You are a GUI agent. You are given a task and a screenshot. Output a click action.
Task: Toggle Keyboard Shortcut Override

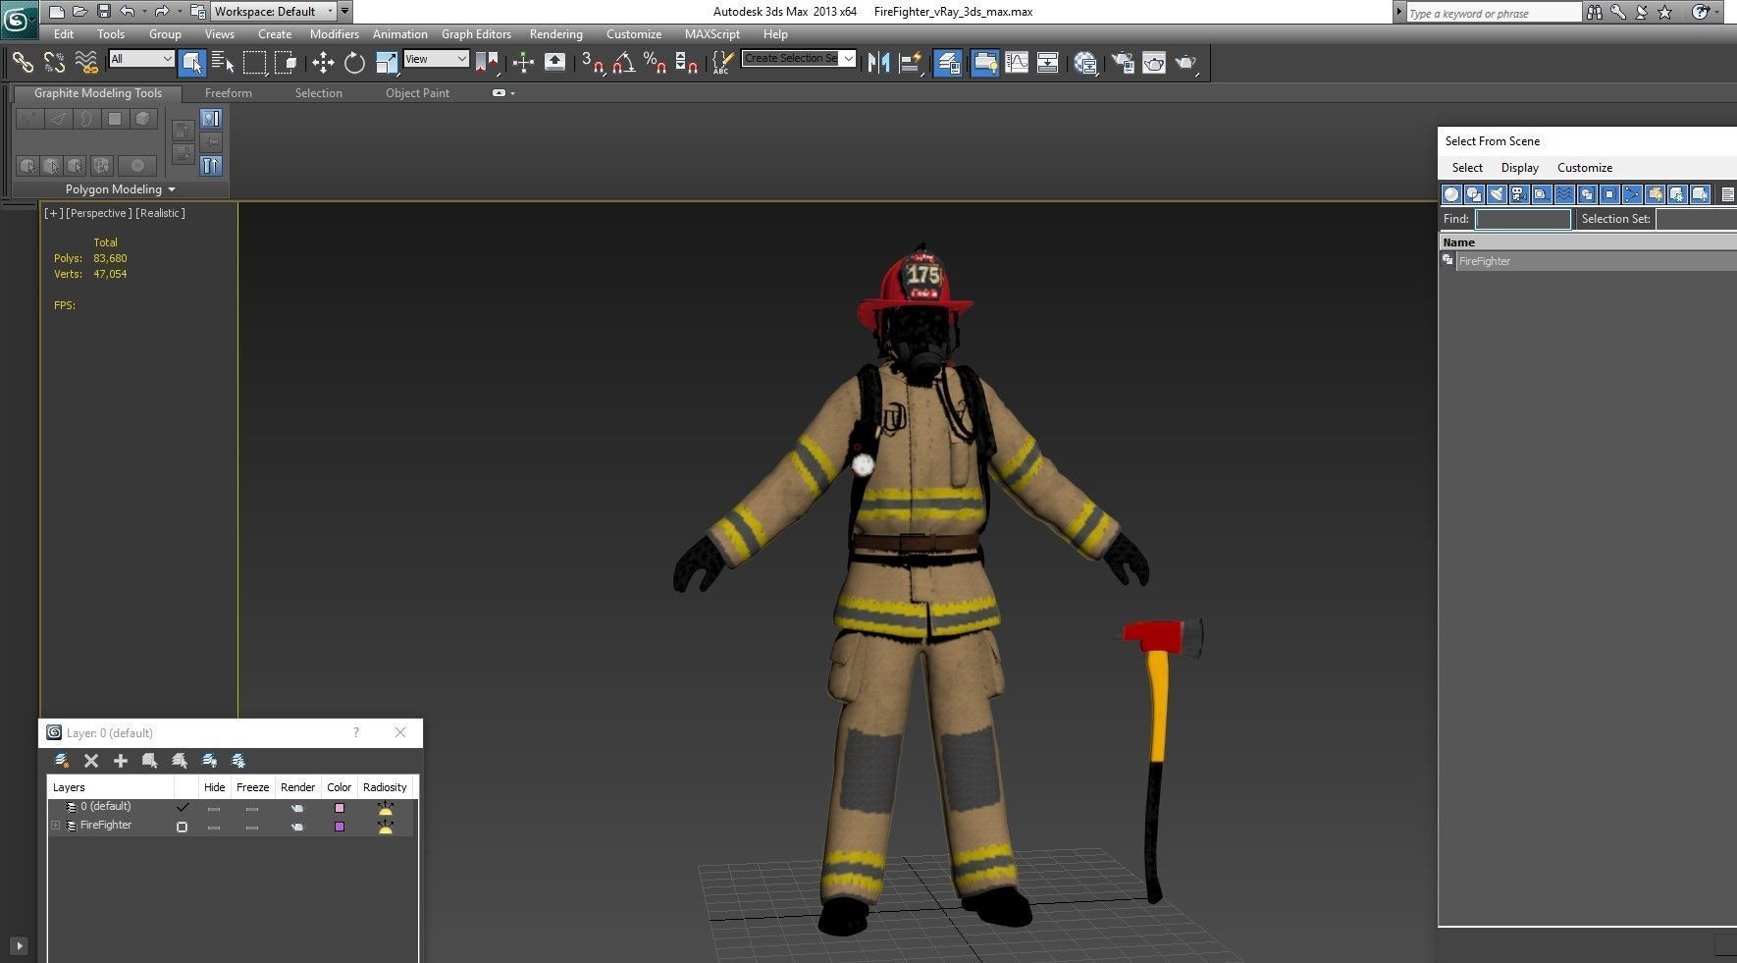tap(554, 62)
